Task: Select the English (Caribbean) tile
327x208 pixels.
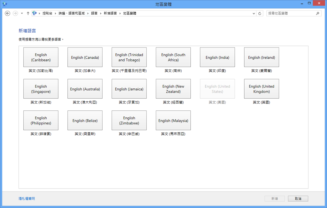Action: point(41,57)
